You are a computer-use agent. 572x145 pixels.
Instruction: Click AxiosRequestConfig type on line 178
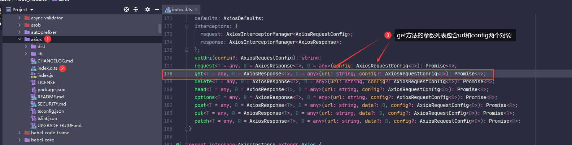[x=411, y=74]
